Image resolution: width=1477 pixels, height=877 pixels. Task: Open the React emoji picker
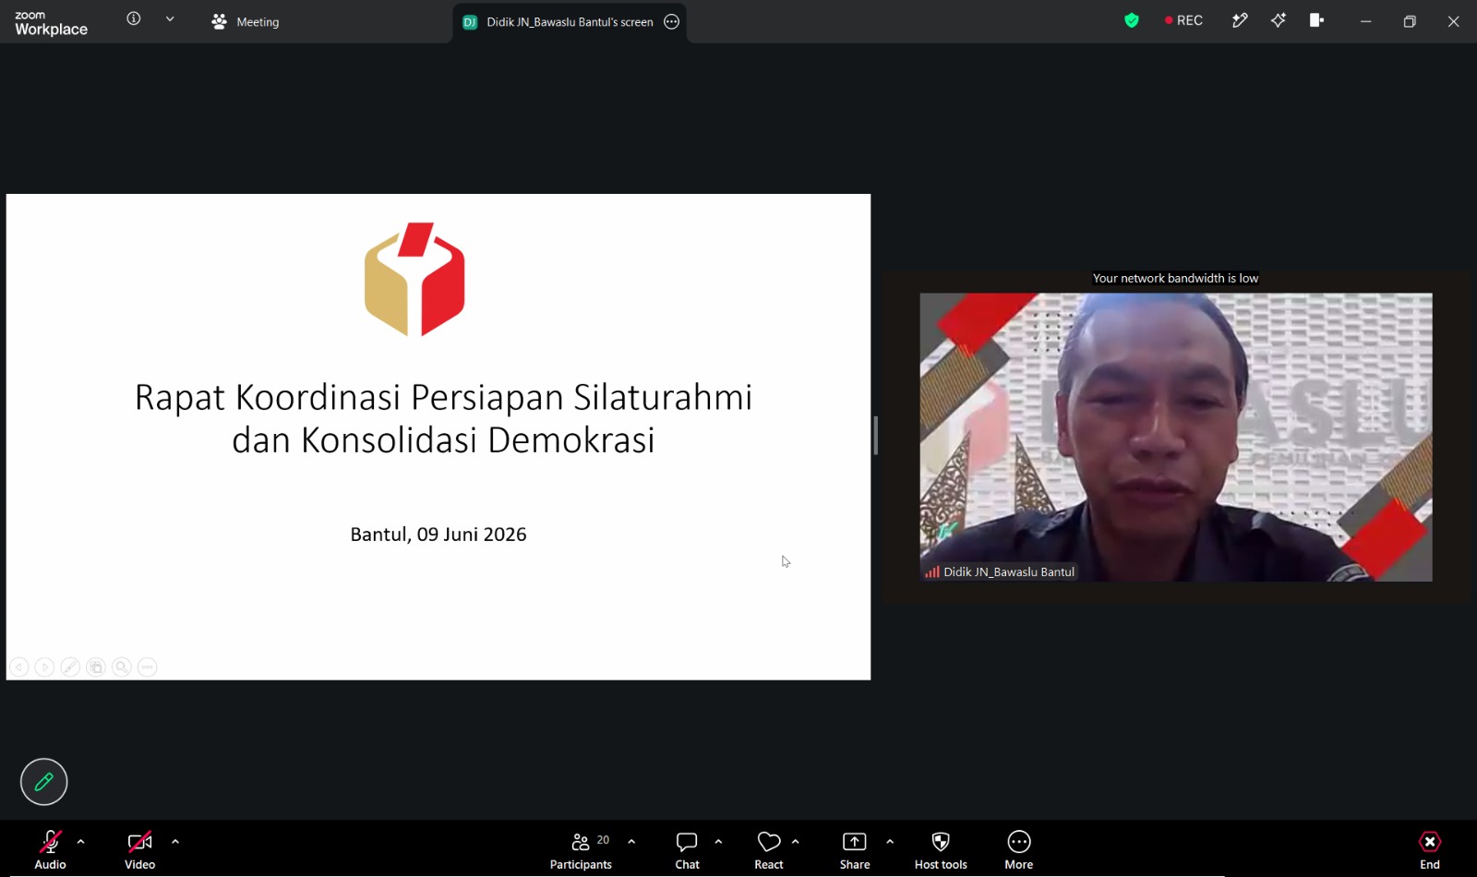[x=769, y=849]
